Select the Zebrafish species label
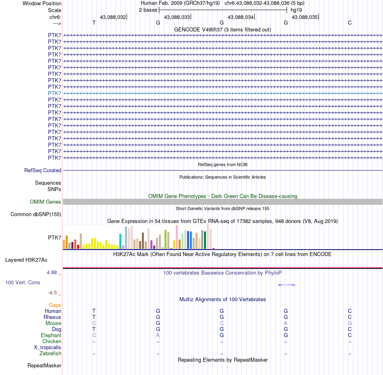This screenshot has height=375, width=383. pos(50,354)
